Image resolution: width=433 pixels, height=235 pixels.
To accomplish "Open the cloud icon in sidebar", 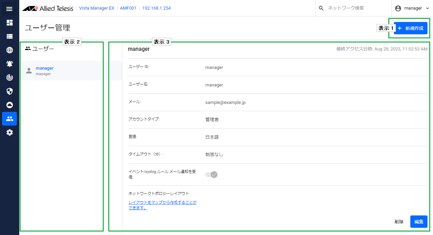I will (x=10, y=105).
